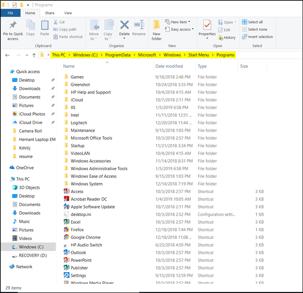This screenshot has height=293, width=303.
Task: Select the desktop.ini file icon
Action: pos(66,214)
